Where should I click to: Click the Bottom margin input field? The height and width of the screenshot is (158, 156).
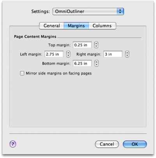(x=82, y=63)
